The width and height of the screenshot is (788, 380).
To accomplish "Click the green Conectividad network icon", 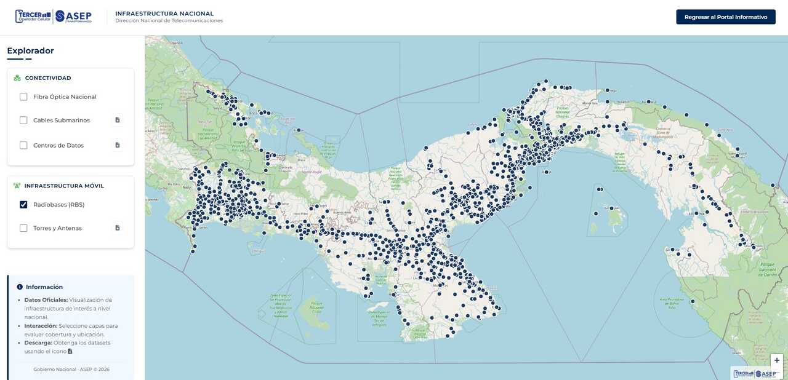I will coord(17,78).
